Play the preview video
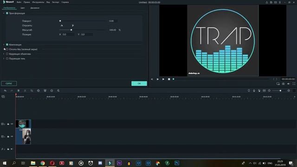 pos(158,79)
